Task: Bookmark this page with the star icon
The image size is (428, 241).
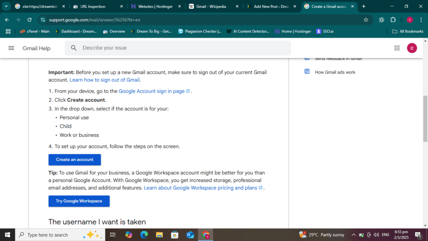Action: [x=366, y=20]
